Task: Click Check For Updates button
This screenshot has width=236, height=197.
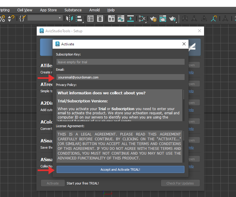Action: coord(180,183)
